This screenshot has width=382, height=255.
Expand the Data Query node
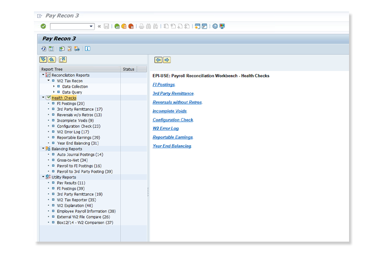[x=53, y=92]
